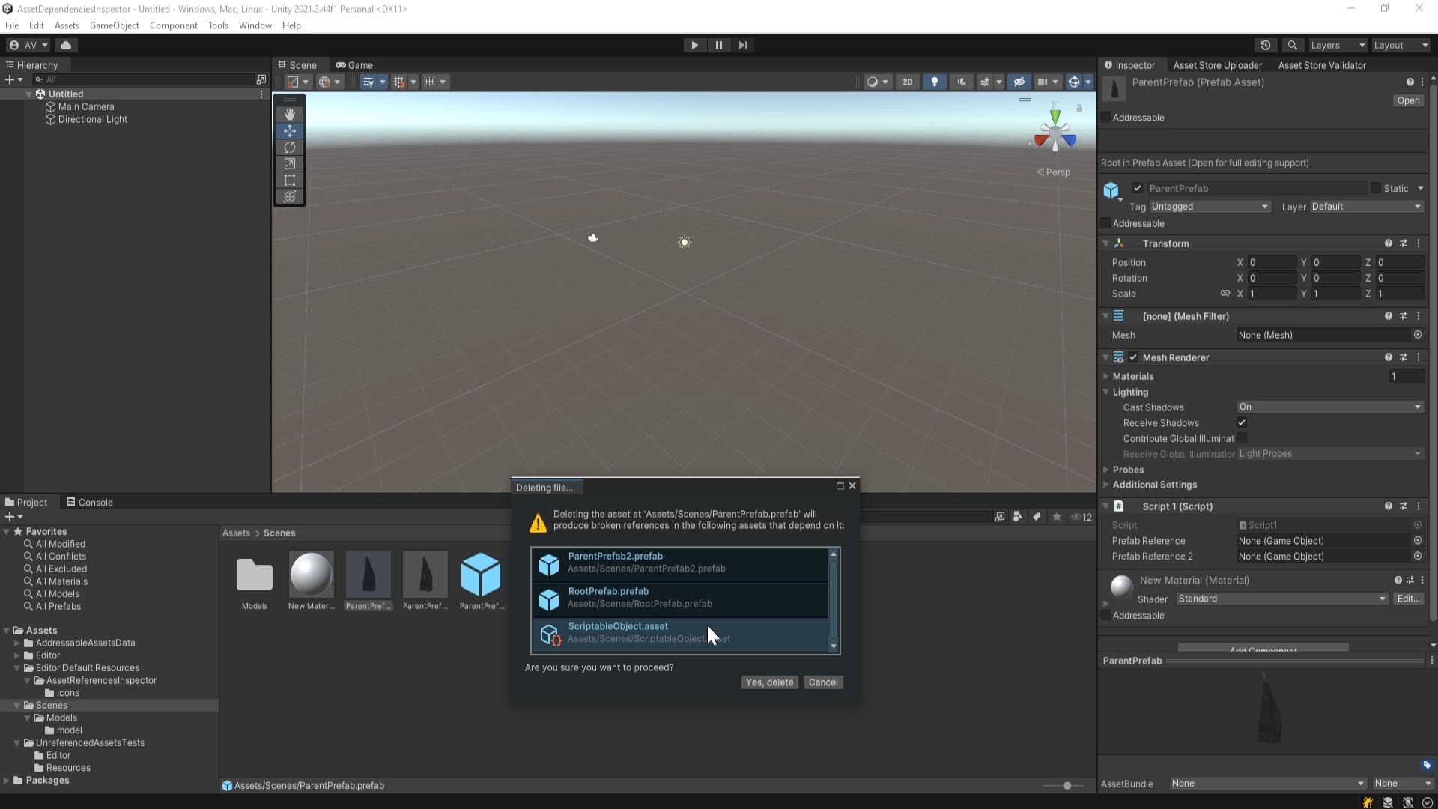Screen dimensions: 1438x809
Task: Expand Additional Settings section
Action: click(x=1105, y=485)
